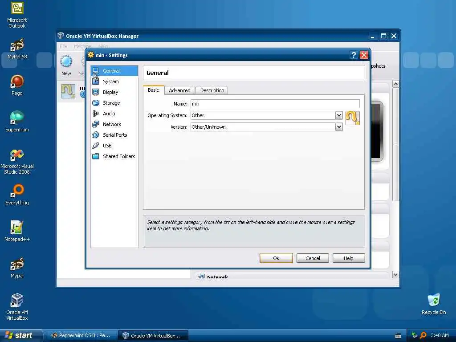Click Oracle VM VirtualBox taskbar button
The width and height of the screenshot is (456, 342).
pos(153,336)
